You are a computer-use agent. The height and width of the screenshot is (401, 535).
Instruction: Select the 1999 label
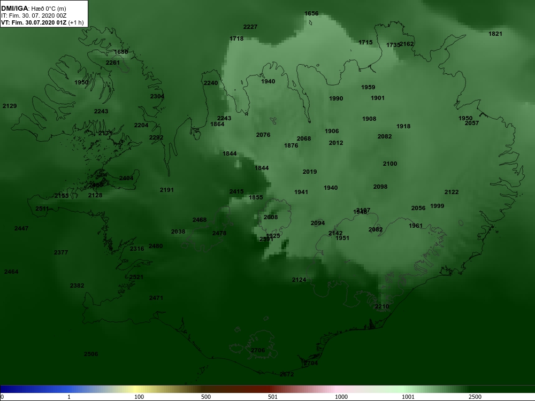(437, 206)
